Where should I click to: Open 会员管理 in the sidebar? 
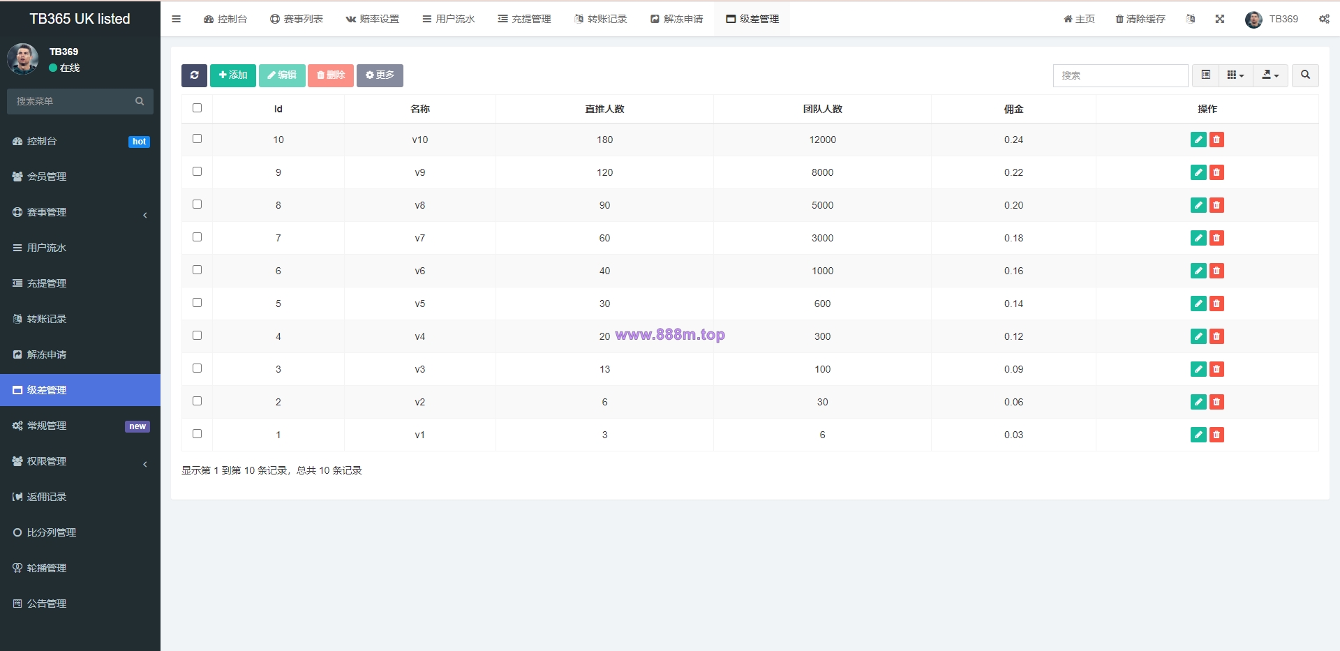(x=80, y=177)
